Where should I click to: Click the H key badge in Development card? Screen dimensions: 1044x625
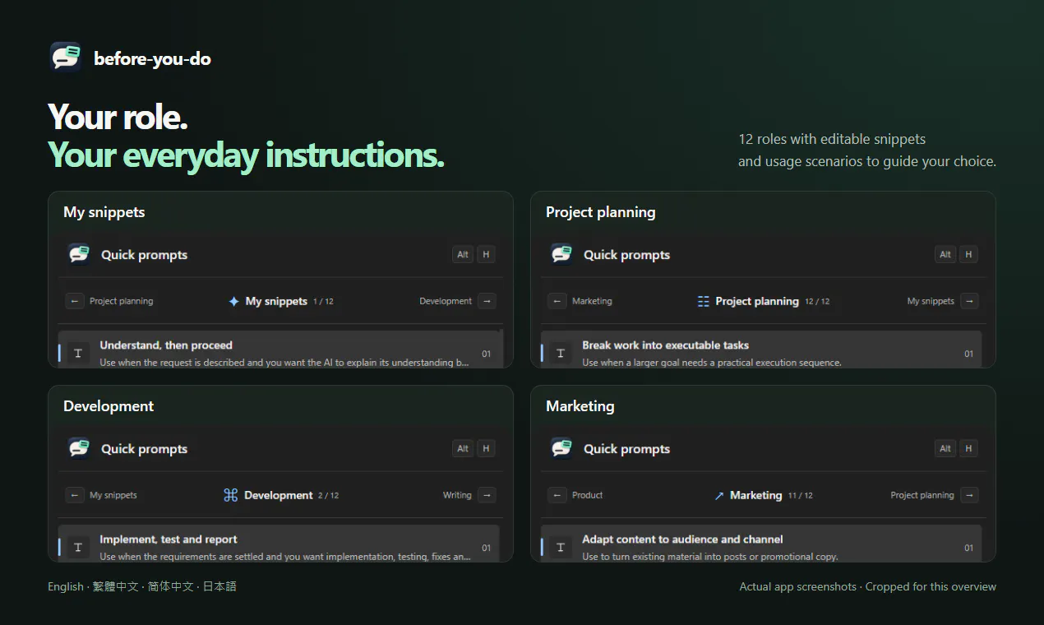pyautogui.click(x=486, y=448)
